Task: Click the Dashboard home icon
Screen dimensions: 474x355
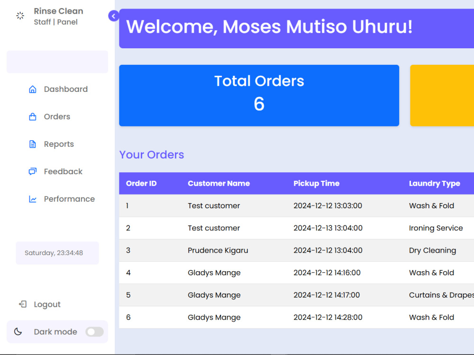Action: 33,89
